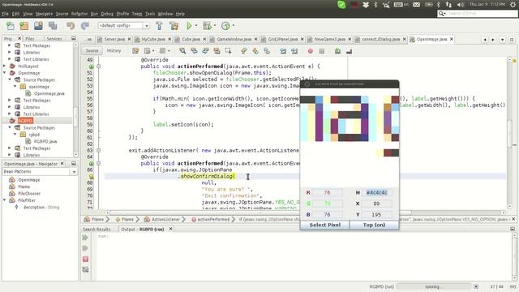This screenshot has width=519, height=292.
Task: Collapse the OpenImage project node
Action: [x=4, y=73]
